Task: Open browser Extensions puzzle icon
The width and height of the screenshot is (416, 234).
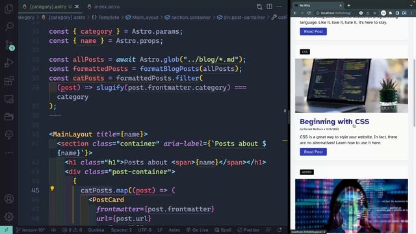Action: click(x=390, y=13)
